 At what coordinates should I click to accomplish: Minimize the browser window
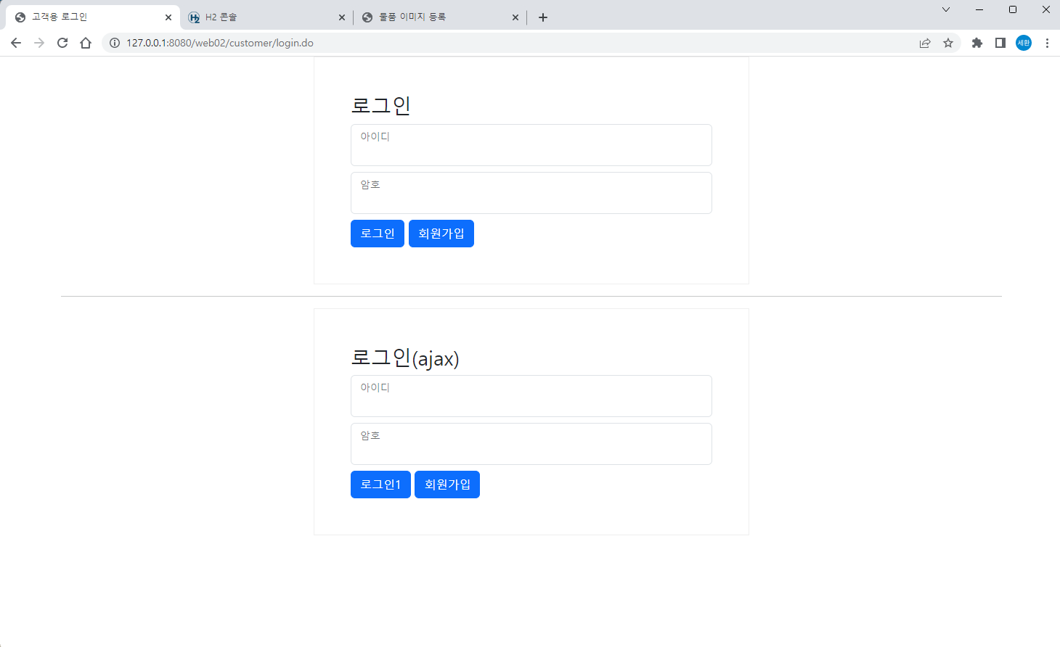pos(979,9)
